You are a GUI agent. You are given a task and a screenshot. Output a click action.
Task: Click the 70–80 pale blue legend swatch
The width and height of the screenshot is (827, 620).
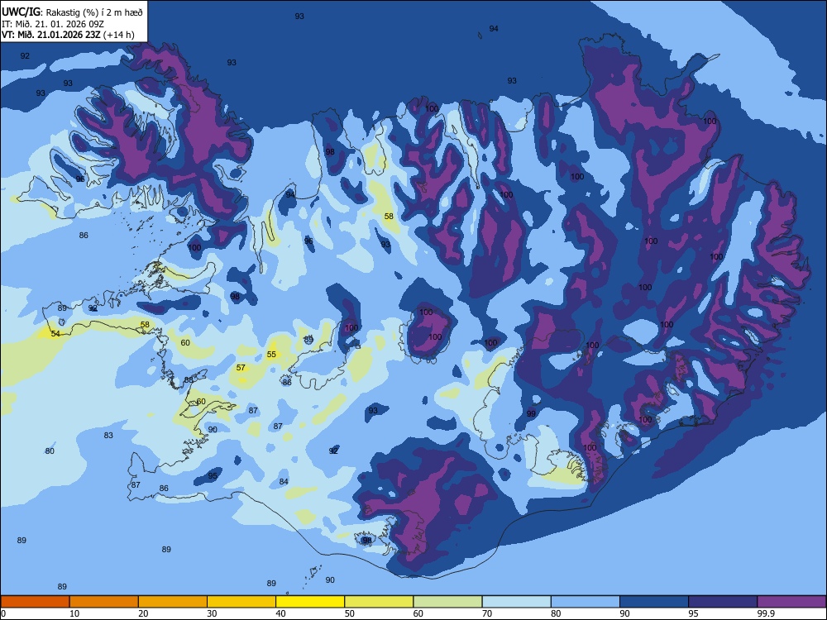(517, 602)
